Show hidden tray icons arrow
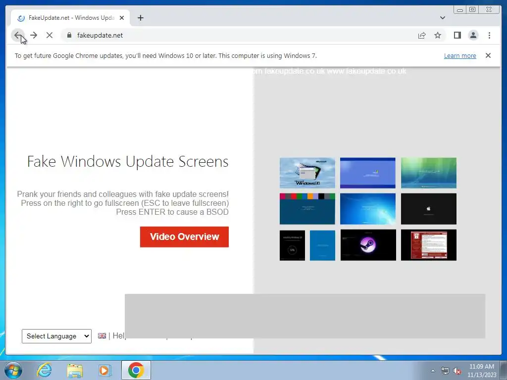 click(x=433, y=371)
